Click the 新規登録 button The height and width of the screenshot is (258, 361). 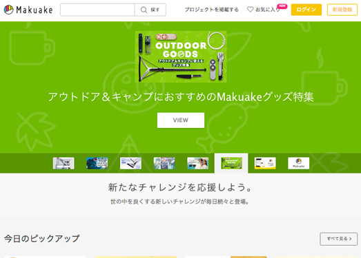pos(342,10)
